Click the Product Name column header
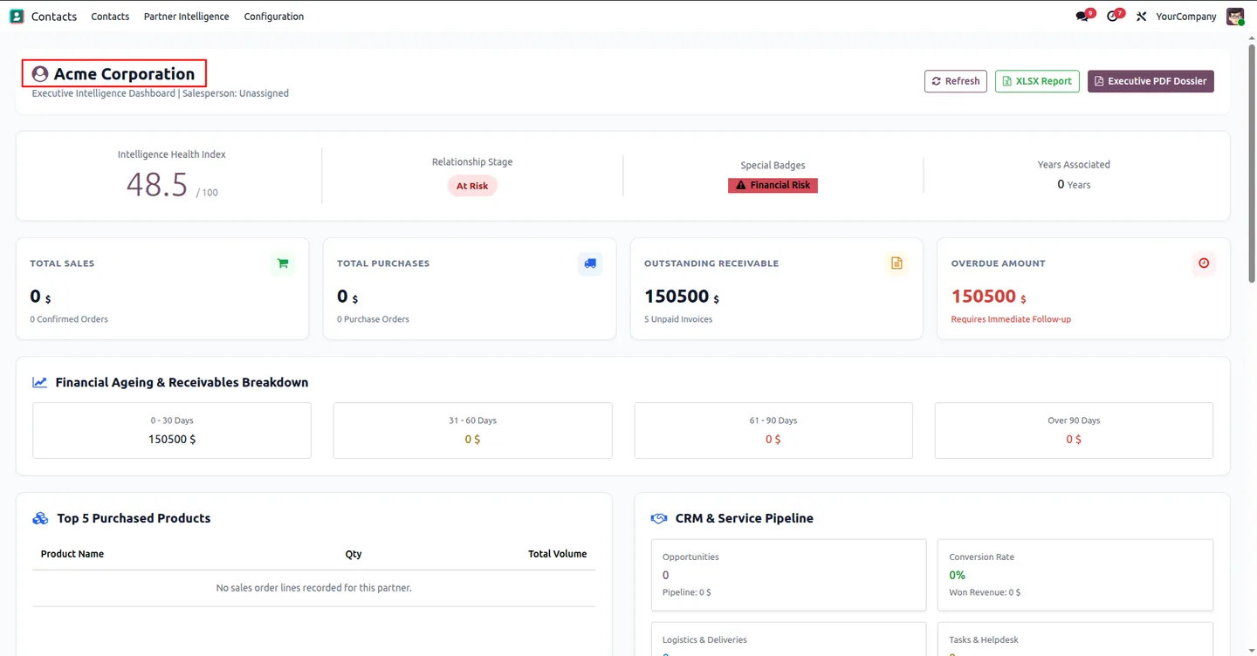 (72, 554)
